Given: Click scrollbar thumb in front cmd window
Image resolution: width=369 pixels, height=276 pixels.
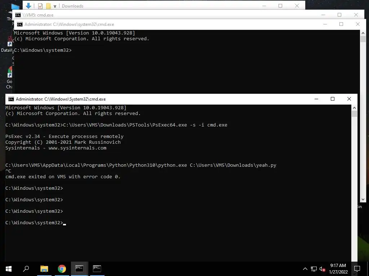Looking at the screenshot, I should click(355, 114).
